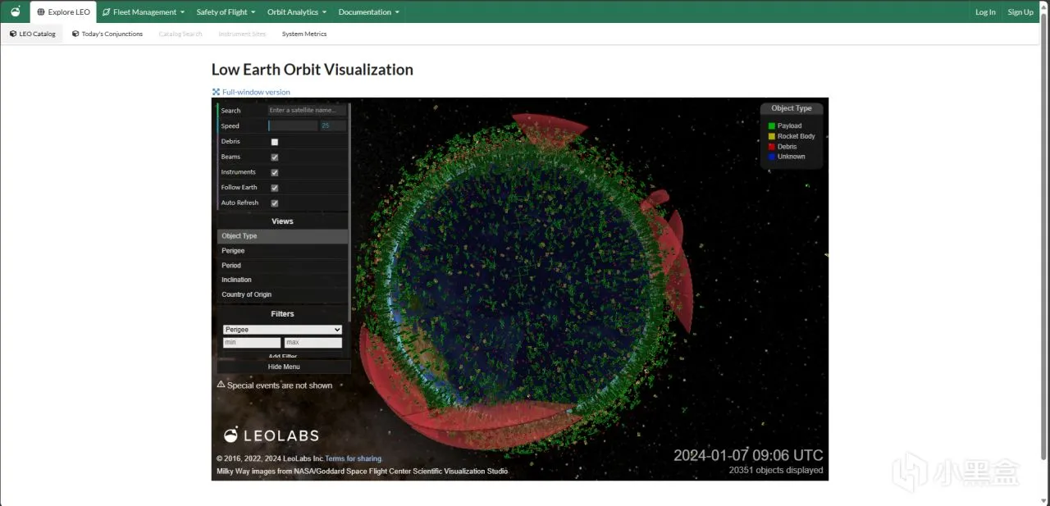This screenshot has width=1050, height=506.
Task: Click the Add Filter button
Action: coord(283,356)
